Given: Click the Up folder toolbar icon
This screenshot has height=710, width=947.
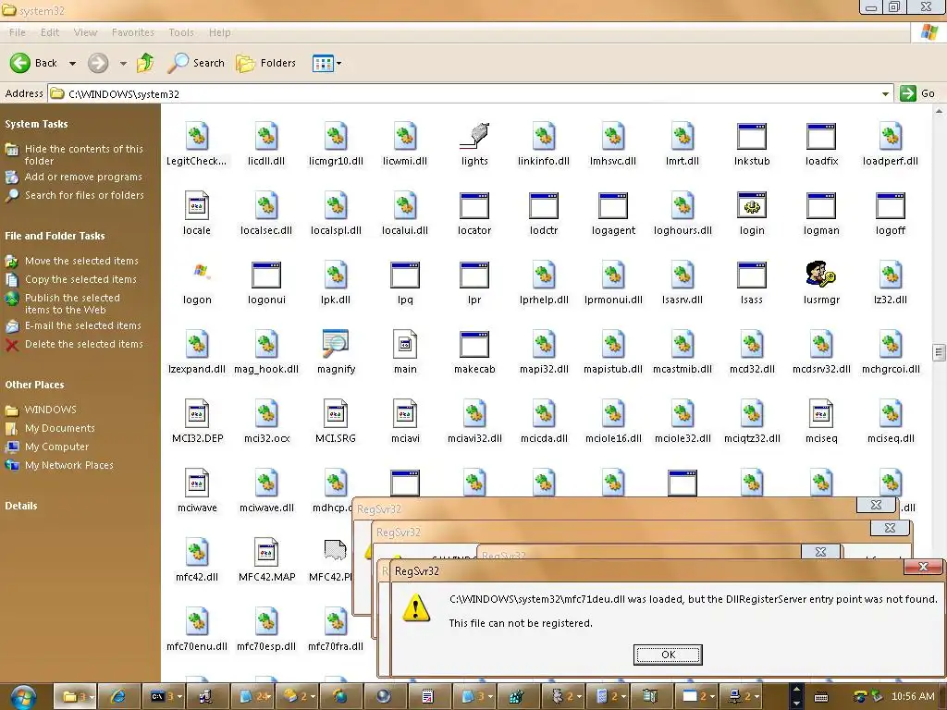Looking at the screenshot, I should pyautogui.click(x=145, y=62).
